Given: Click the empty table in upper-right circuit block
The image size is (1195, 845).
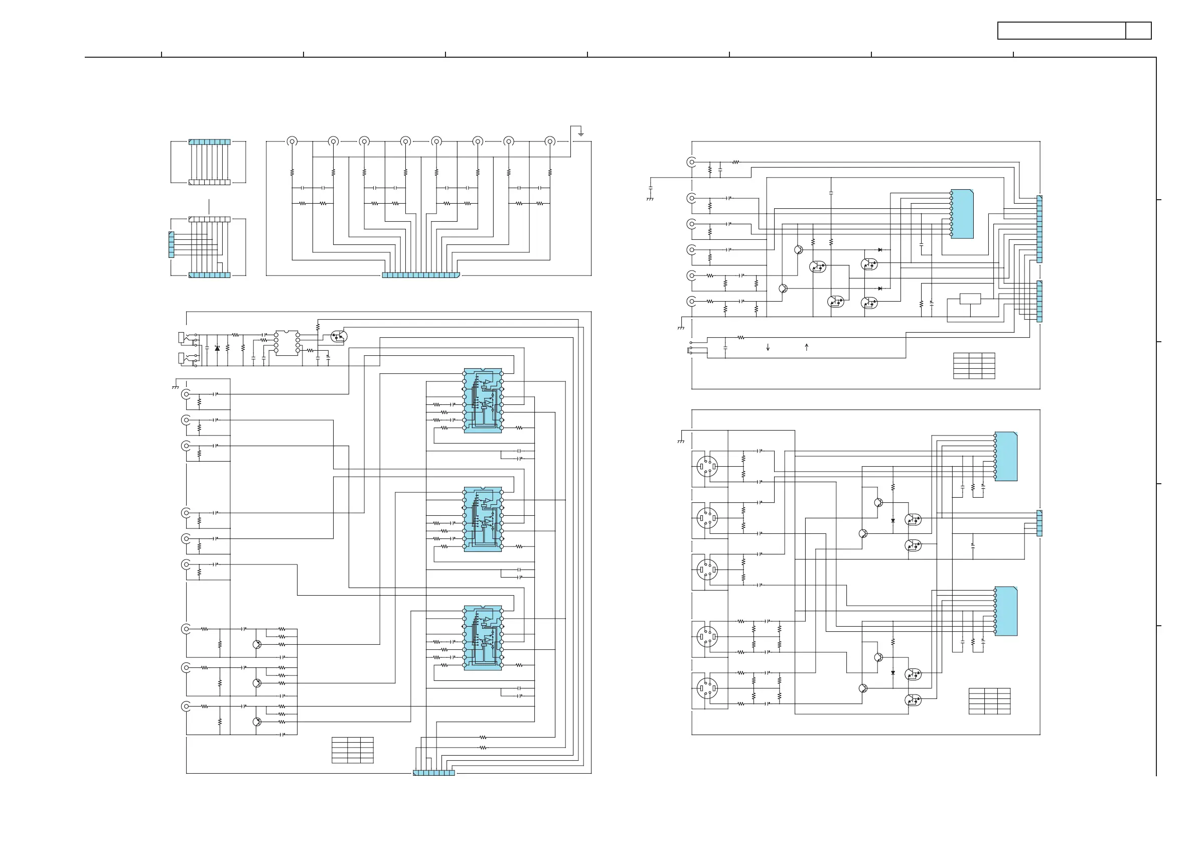Looking at the screenshot, I should tap(974, 365).
